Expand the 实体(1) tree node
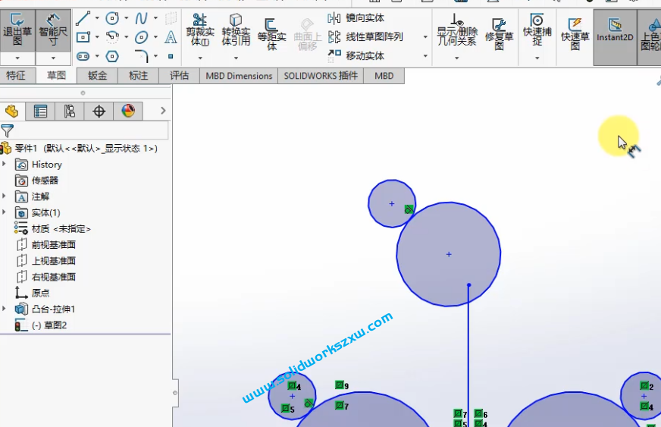Viewport: 661px width, 427px height. pos(5,212)
